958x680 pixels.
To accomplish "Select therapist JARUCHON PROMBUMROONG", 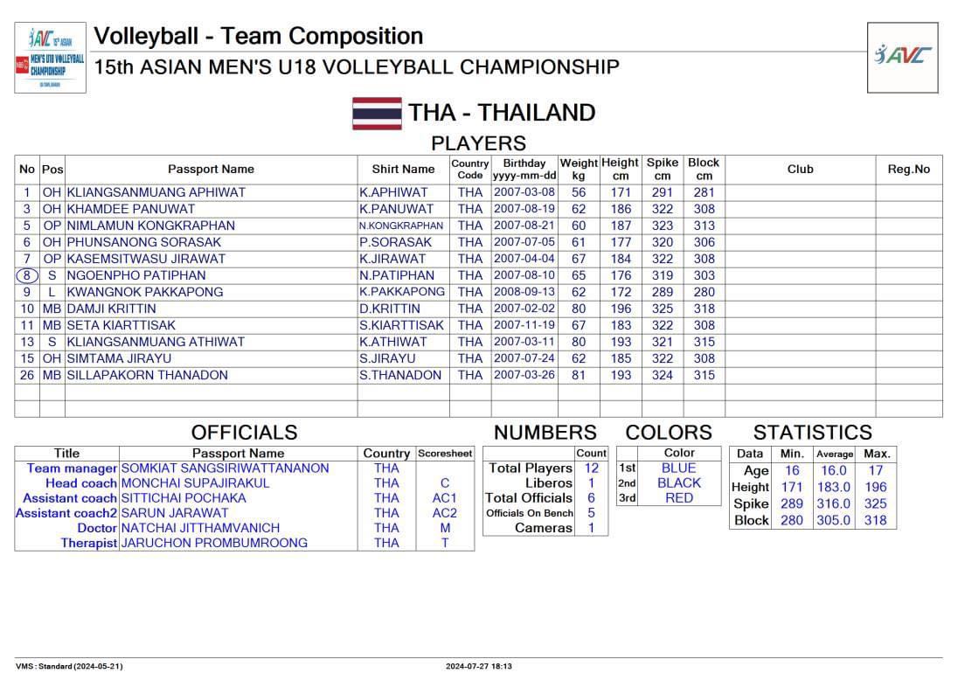I will tap(214, 543).
